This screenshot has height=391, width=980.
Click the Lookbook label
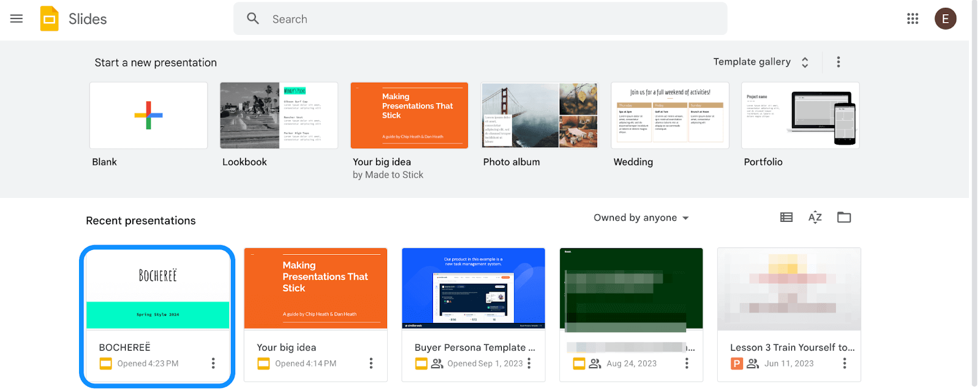point(244,162)
